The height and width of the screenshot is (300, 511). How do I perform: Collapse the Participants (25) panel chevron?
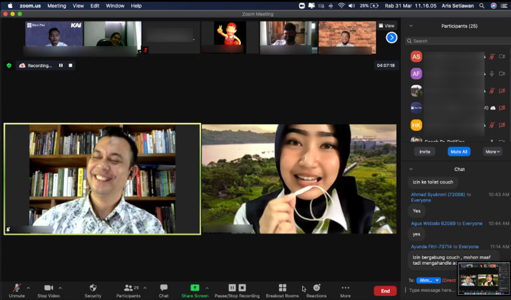point(411,26)
